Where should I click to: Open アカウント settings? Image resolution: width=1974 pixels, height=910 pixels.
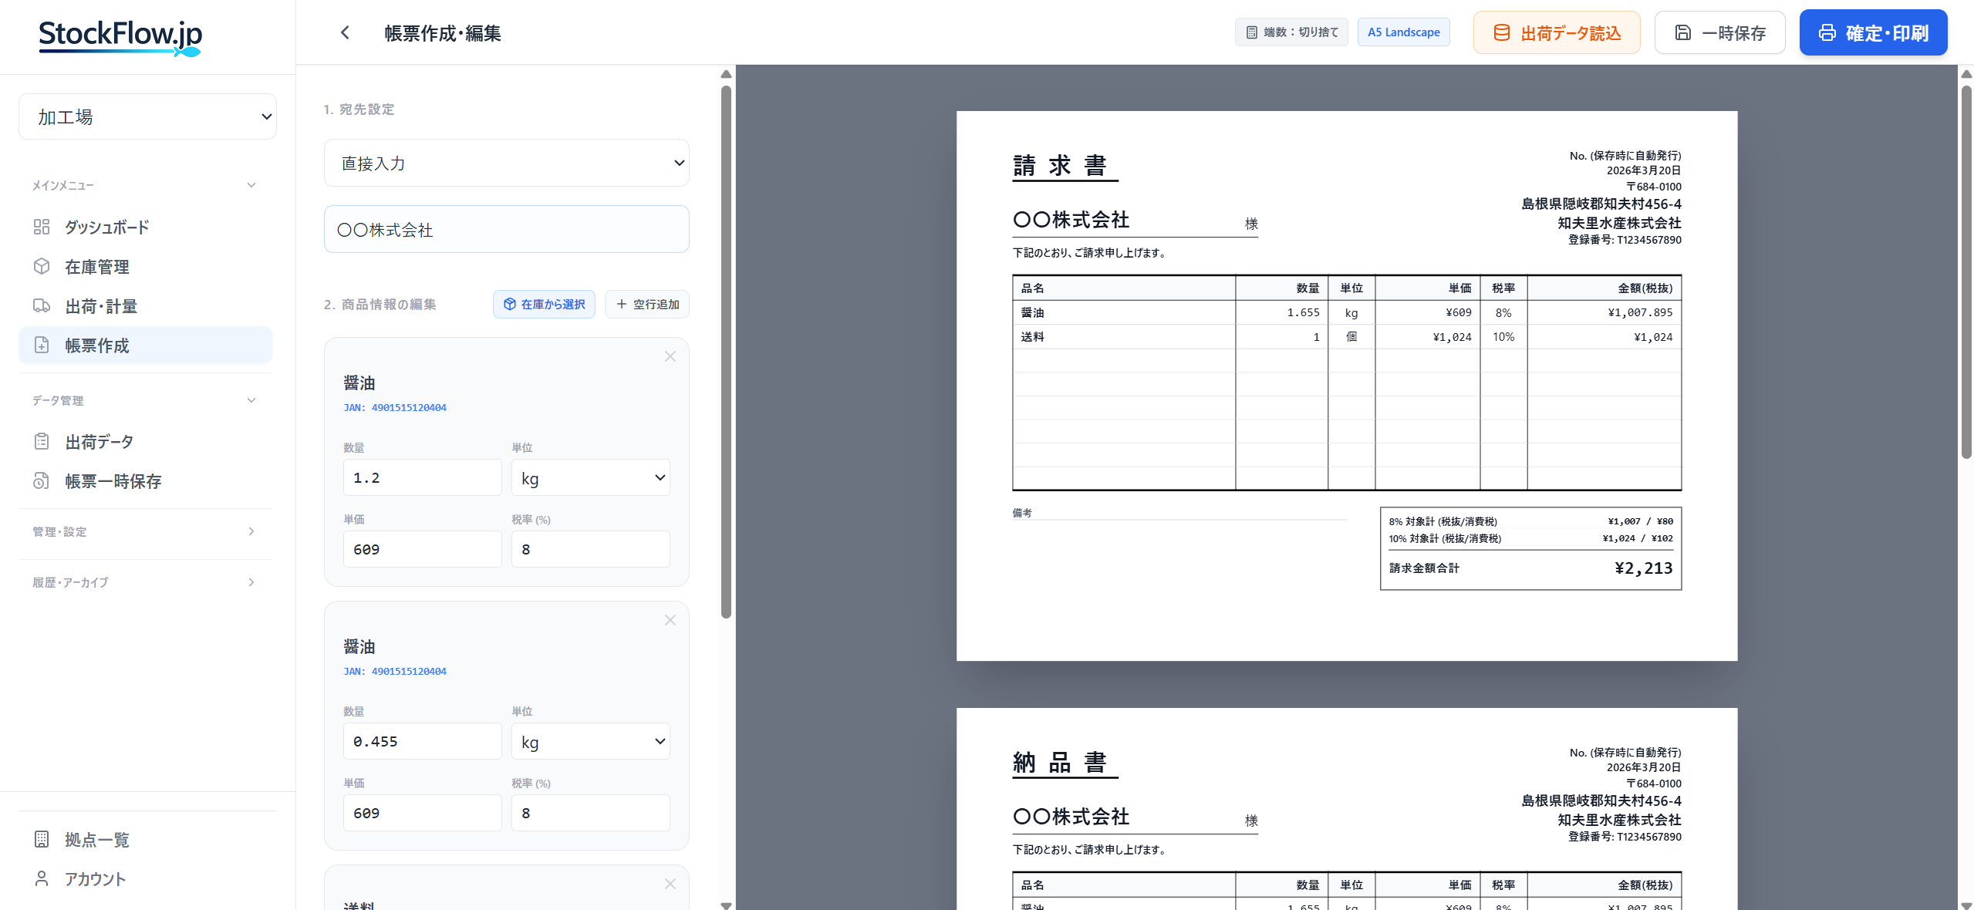tap(96, 878)
